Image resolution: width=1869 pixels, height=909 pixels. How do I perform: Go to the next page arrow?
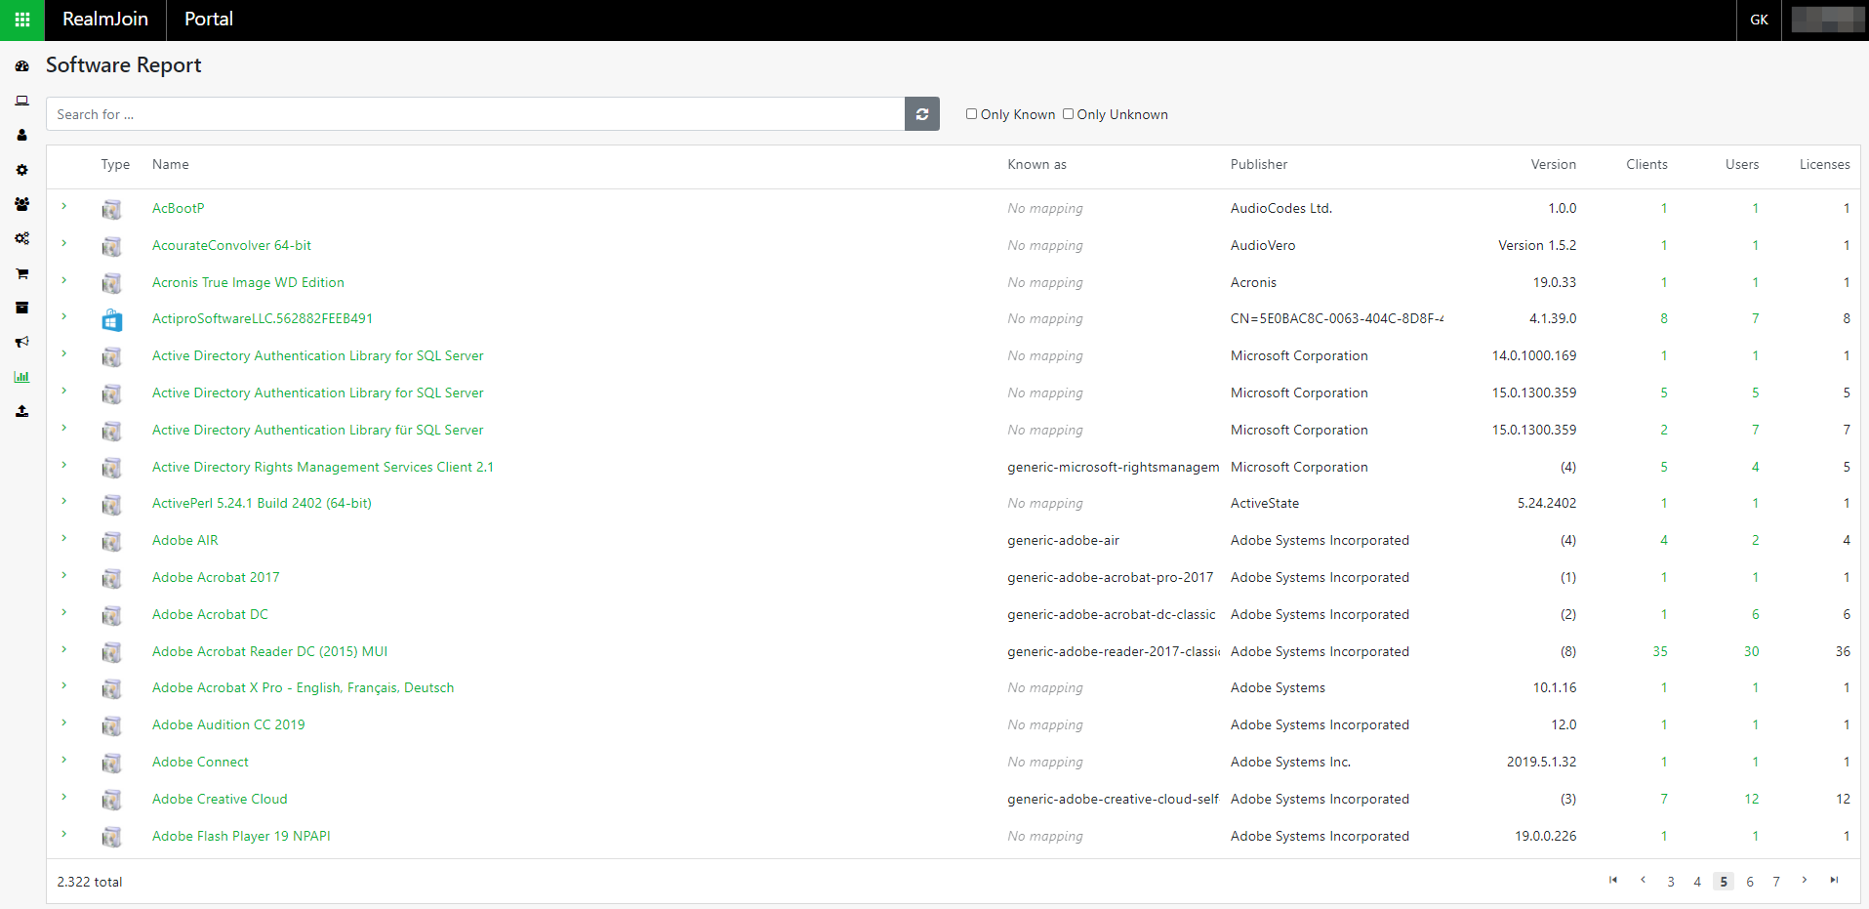[x=1805, y=881]
